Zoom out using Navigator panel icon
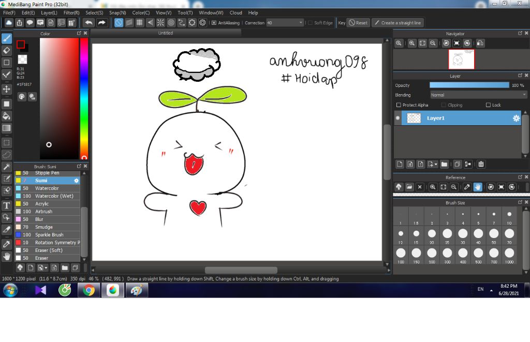The width and height of the screenshot is (530, 342). tap(433, 43)
